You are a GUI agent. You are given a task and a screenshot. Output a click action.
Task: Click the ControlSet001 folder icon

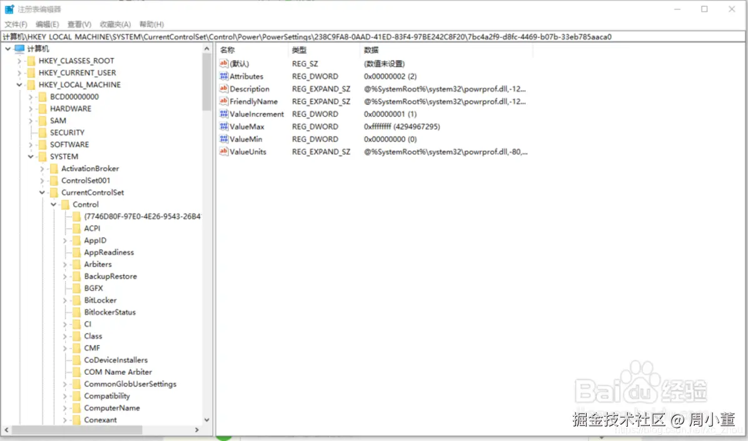click(x=54, y=181)
